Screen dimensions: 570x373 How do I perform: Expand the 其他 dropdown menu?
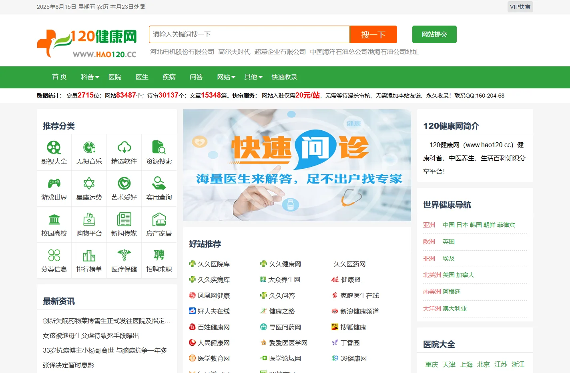[x=253, y=77]
